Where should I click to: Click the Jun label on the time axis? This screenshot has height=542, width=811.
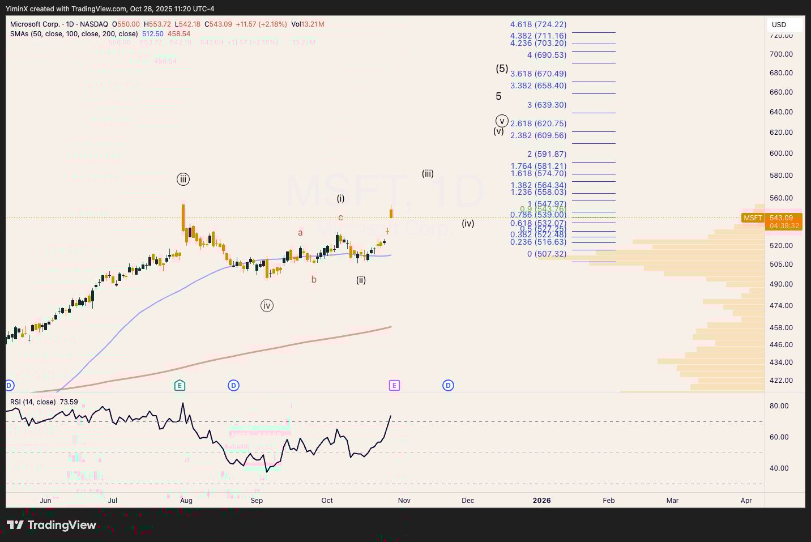pos(46,501)
